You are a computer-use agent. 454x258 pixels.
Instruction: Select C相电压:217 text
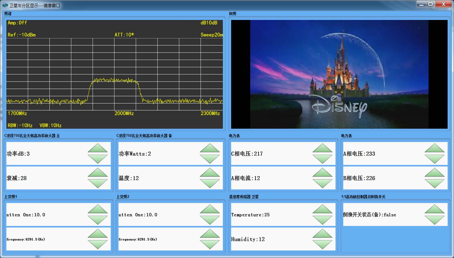click(x=247, y=154)
